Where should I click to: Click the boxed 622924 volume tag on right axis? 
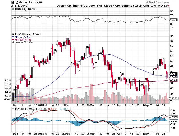tap(174, 99)
